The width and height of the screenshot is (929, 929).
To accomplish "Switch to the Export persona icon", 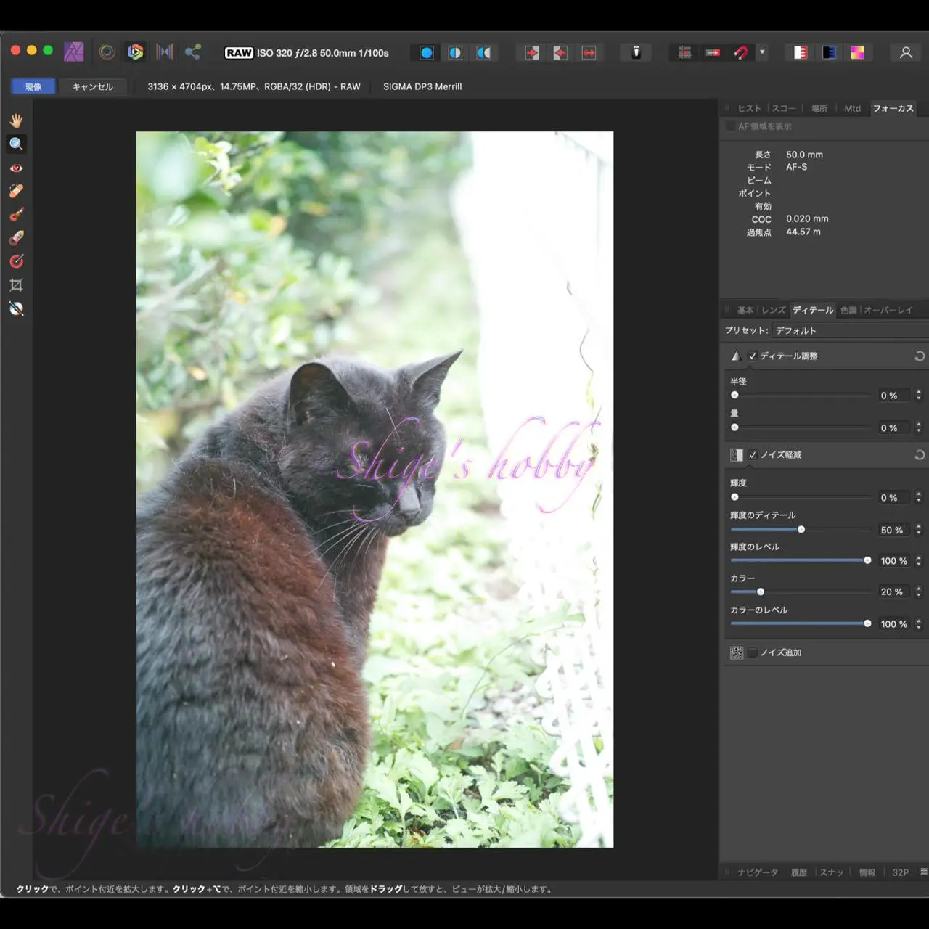I will coord(192,52).
